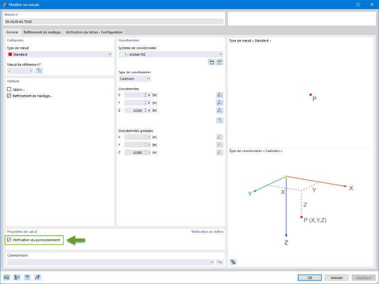Click X coordinate spinner arrows

click(146, 95)
